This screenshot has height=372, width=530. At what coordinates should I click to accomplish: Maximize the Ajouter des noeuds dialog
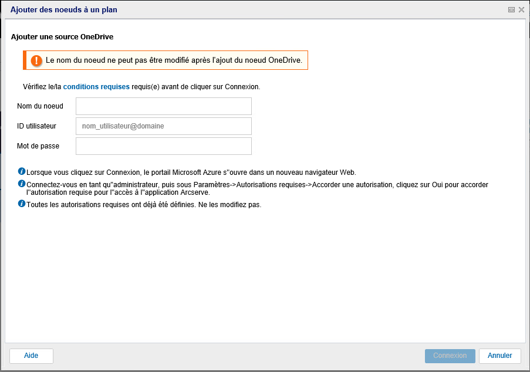coord(511,10)
